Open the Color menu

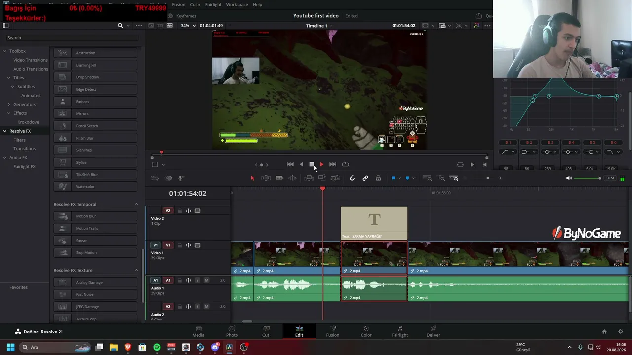point(196,5)
